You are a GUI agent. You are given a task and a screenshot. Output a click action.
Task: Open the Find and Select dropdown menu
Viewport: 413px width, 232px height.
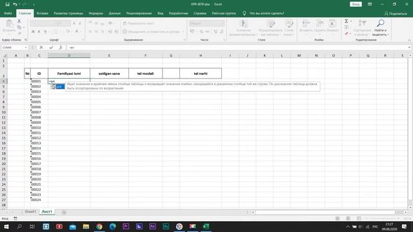380,33
